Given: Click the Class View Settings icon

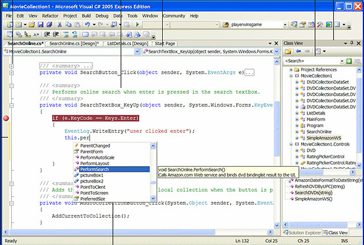Looking at the screenshot, I should pyautogui.click(x=318, y=51).
